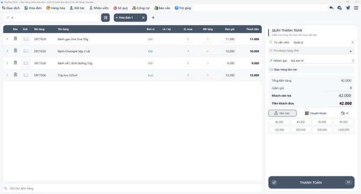This screenshot has width=361, height=194.
Task: Expand the Tư vấn viên dropdown
Action: (x=352, y=42)
